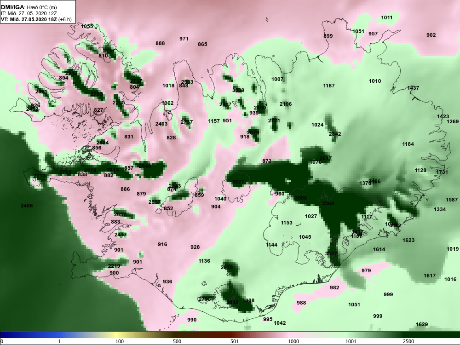
Task: Click the map value 1027
Action: coord(311,217)
